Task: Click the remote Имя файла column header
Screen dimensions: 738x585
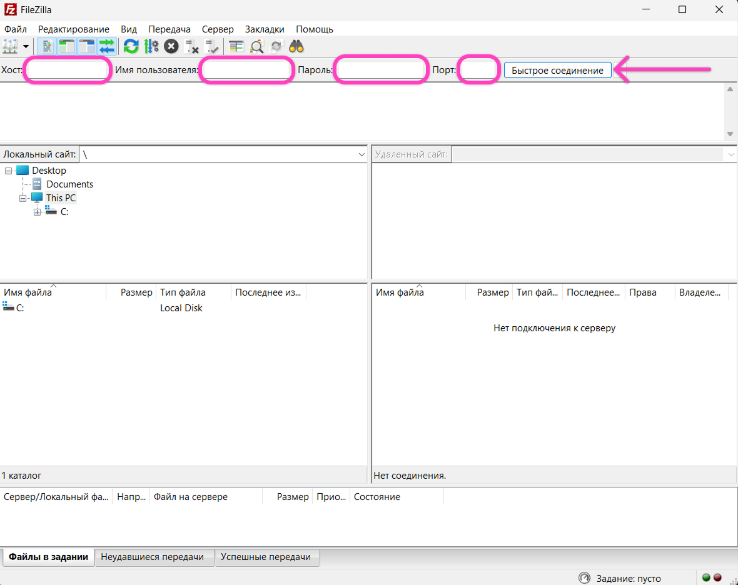Action: pyautogui.click(x=418, y=292)
